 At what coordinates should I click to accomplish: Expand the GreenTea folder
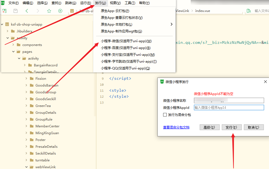tap(26, 106)
